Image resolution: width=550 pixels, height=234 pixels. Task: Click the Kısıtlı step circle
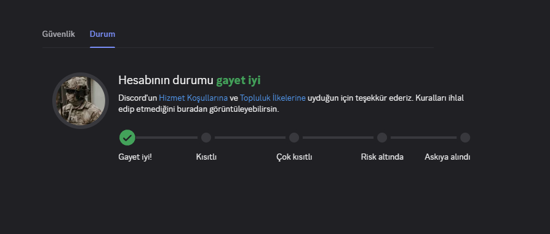click(x=206, y=138)
